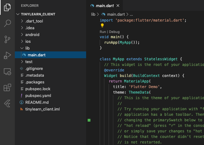Select main.dart in the file tree
This screenshot has width=204, height=145.
click(x=51, y=55)
